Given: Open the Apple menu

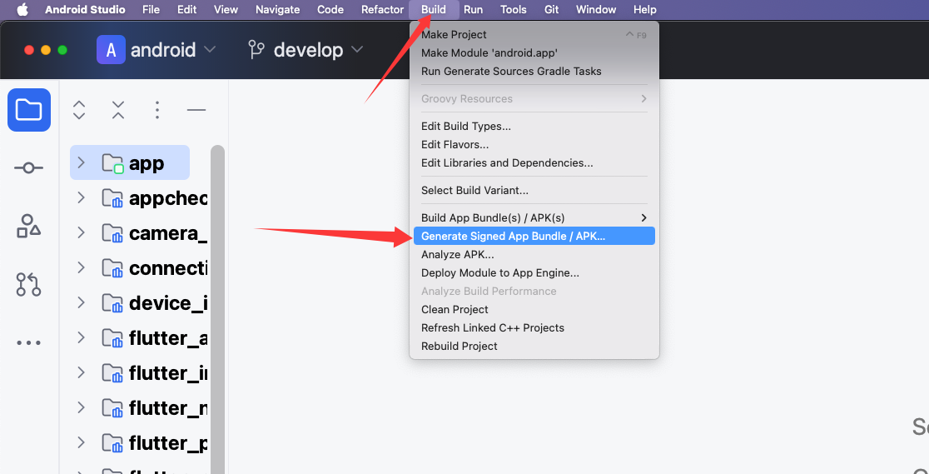Looking at the screenshot, I should pos(22,10).
